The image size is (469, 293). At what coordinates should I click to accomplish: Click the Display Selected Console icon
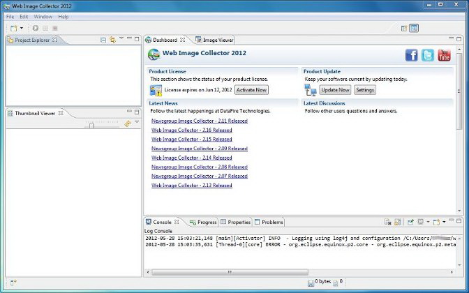pyautogui.click(x=421, y=222)
